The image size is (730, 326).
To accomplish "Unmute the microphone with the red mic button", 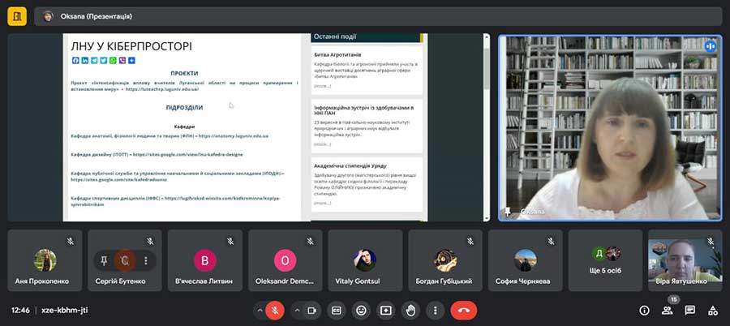I will pos(275,310).
